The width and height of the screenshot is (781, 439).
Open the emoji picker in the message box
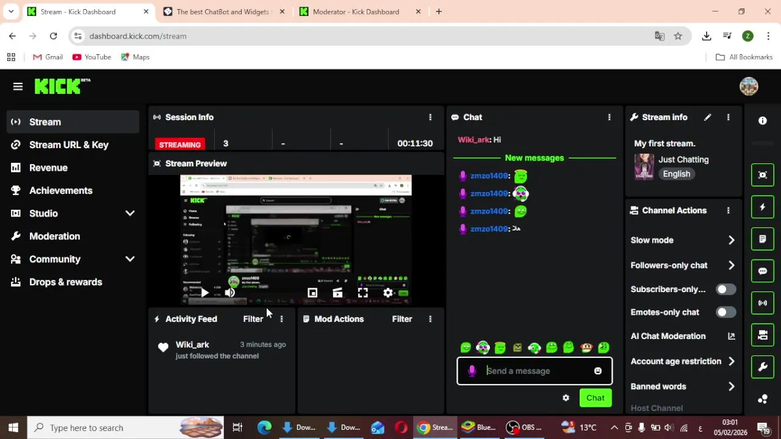click(598, 371)
